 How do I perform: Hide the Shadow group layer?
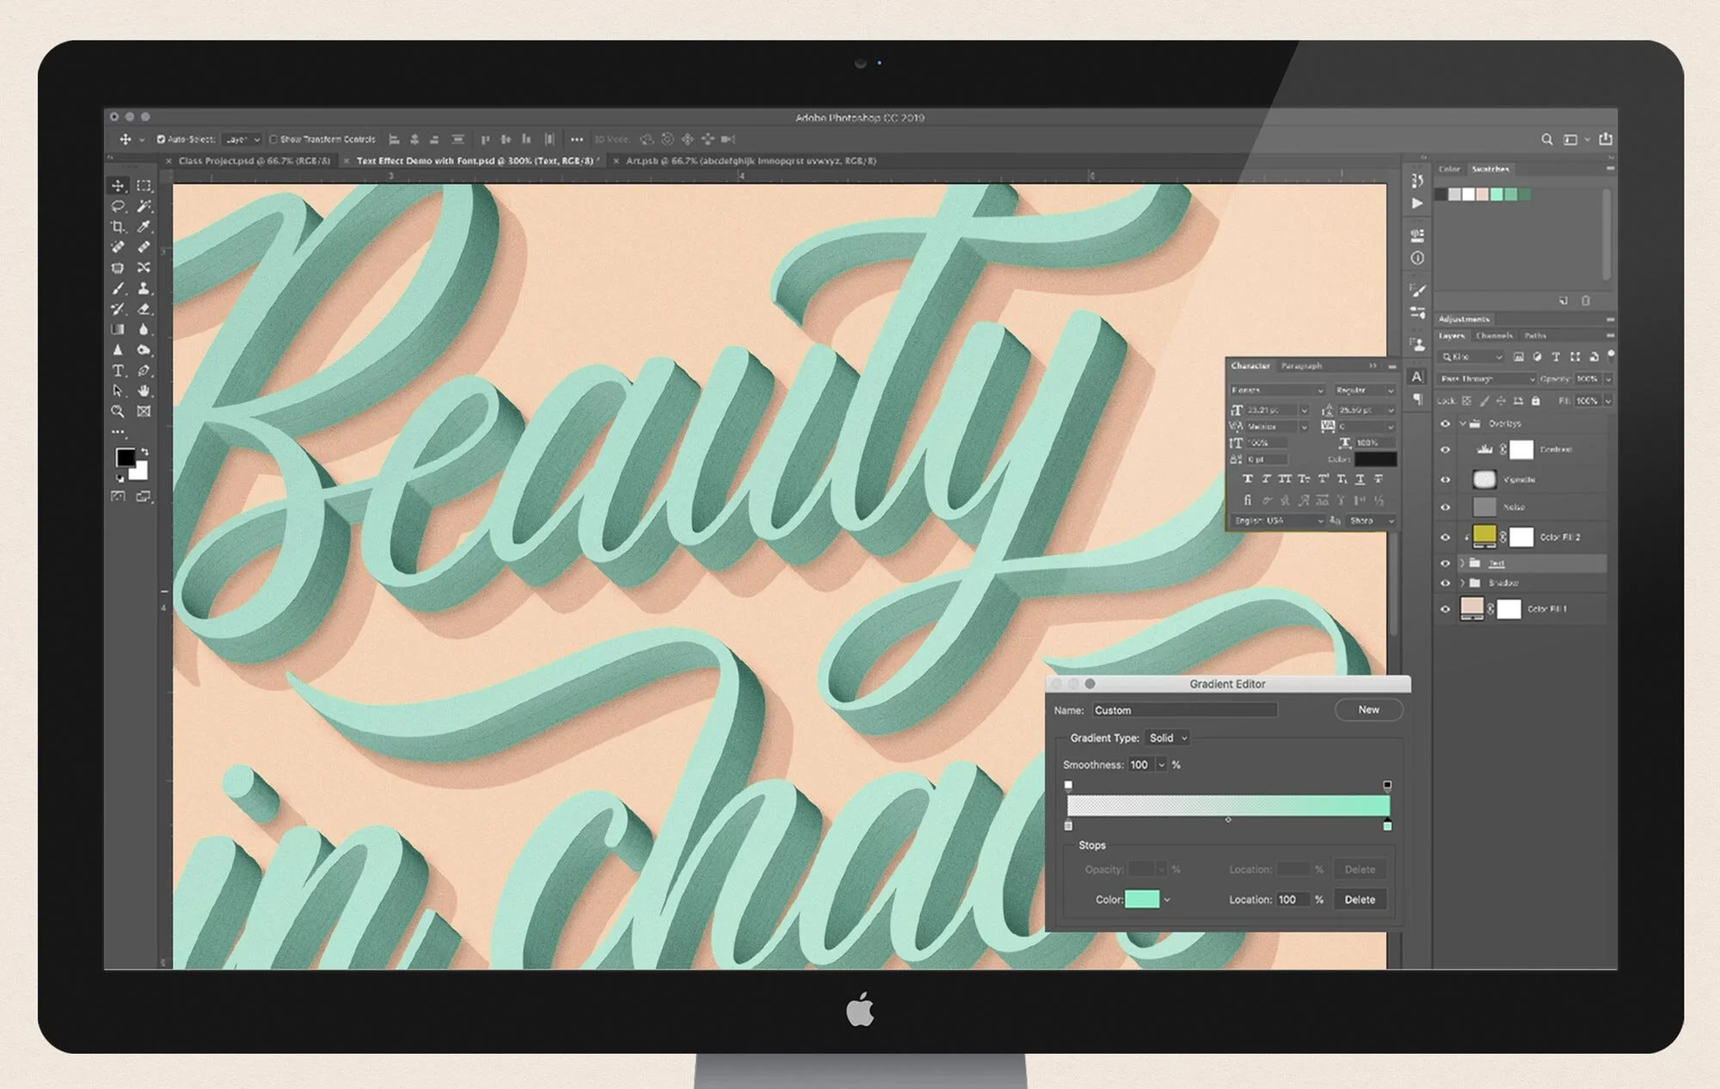point(1445,583)
